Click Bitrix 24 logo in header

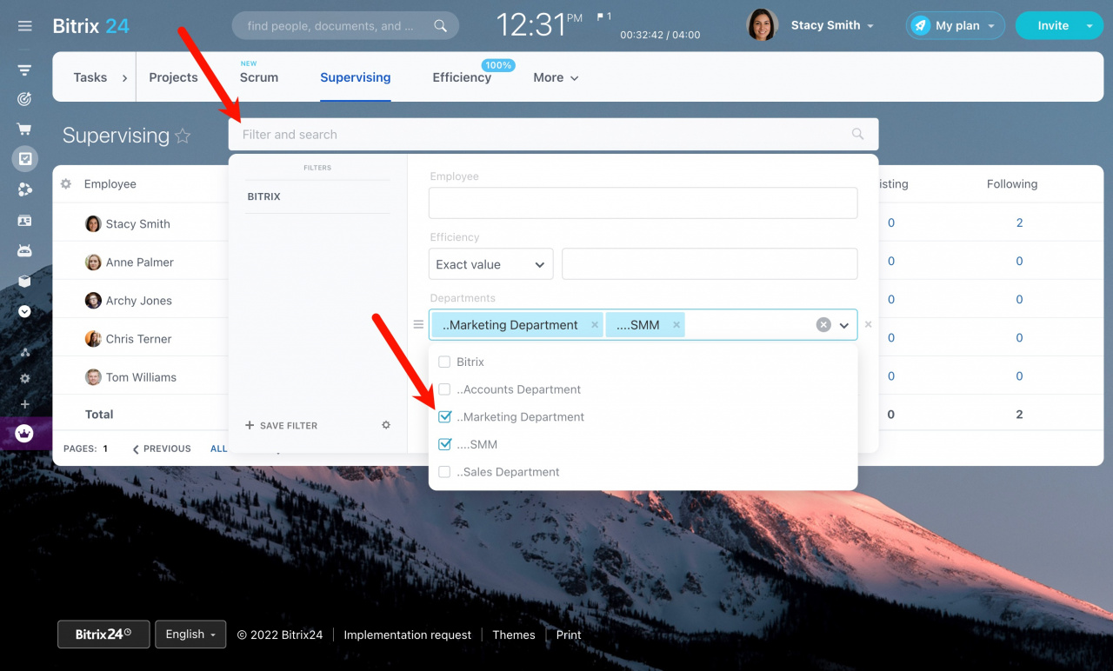pyautogui.click(x=90, y=26)
